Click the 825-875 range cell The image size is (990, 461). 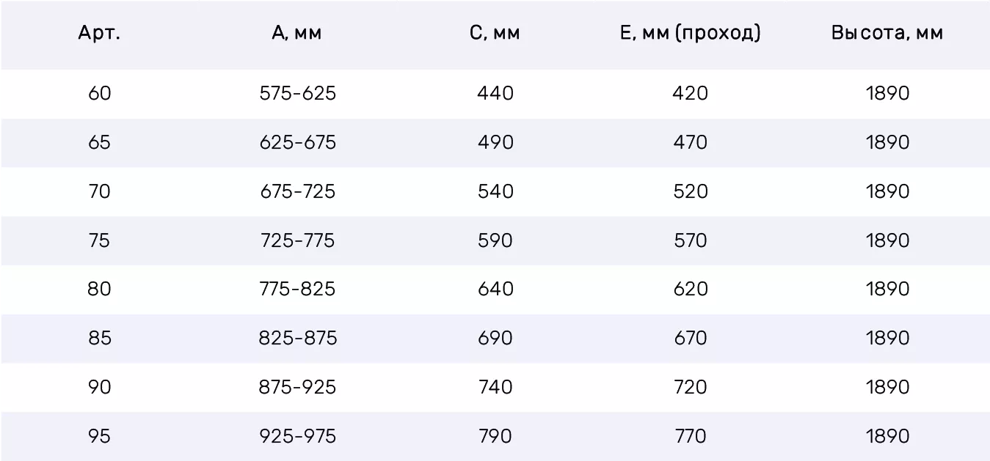[x=297, y=338]
